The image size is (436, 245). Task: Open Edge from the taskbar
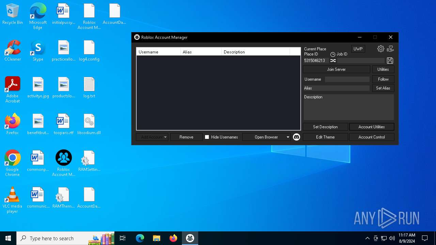click(140, 238)
